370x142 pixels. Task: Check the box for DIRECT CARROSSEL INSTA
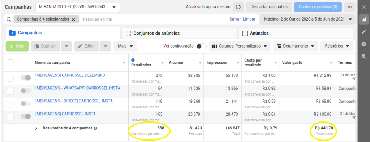click(10, 104)
